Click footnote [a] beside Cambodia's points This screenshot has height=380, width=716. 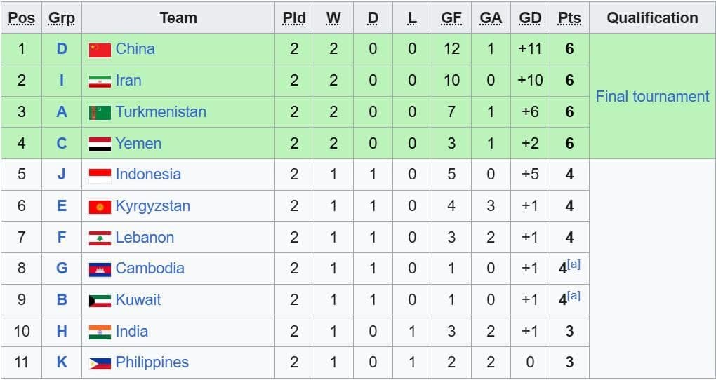[x=574, y=264]
